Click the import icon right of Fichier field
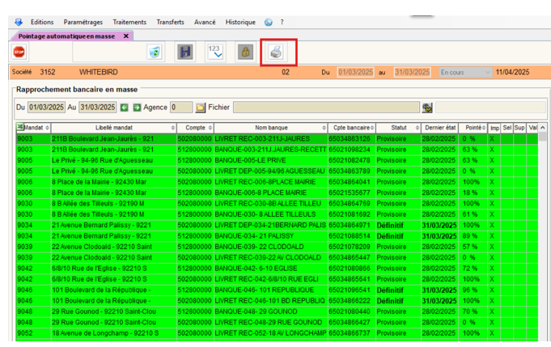Screen dimensions: 551x347 tap(427, 108)
